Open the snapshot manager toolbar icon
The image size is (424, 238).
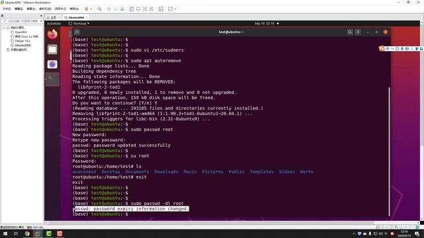122,9
